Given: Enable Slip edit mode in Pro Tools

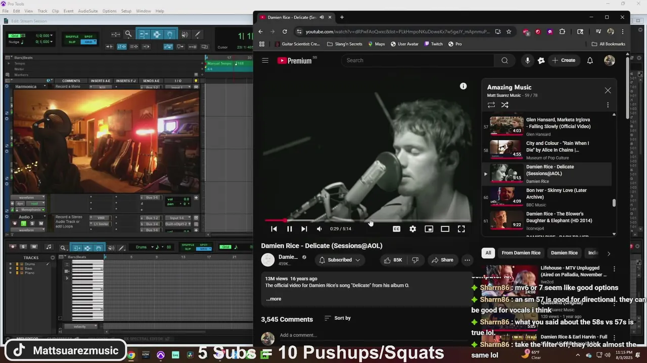Looking at the screenshot, I should pos(72,42).
